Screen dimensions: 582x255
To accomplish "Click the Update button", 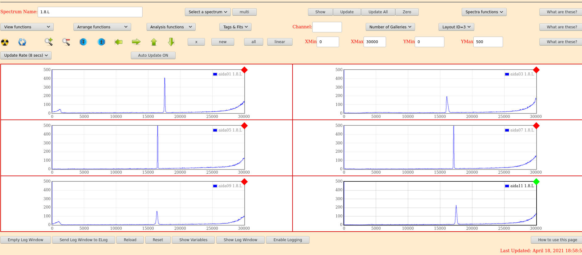I will pyautogui.click(x=347, y=12).
